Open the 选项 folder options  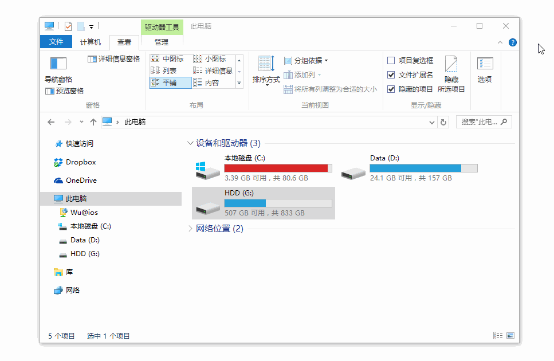pyautogui.click(x=485, y=70)
